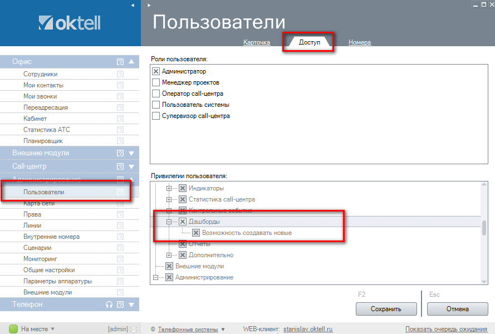Enable the Менеджер проектов role
Viewport: 495px width, 334px height.
point(156,82)
